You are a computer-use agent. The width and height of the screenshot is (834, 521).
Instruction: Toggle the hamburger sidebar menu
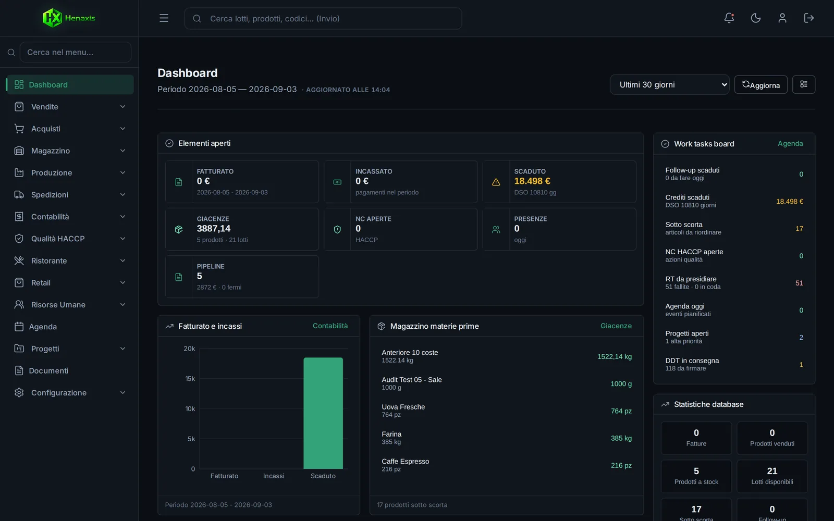coord(164,18)
